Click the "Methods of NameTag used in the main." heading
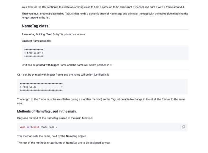The image size is (208, 153). [x=47, y=111]
